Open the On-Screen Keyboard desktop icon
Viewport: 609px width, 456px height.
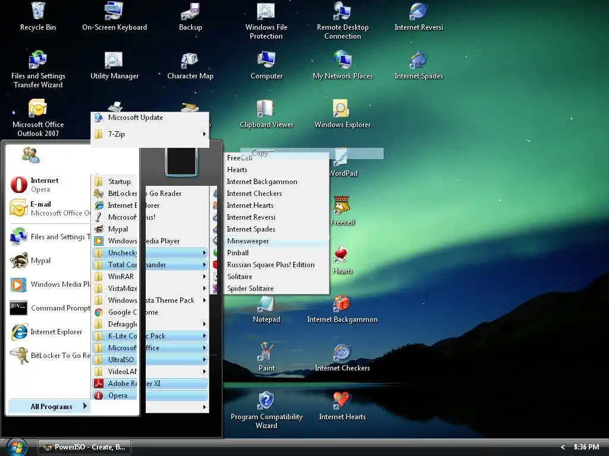coord(114,16)
